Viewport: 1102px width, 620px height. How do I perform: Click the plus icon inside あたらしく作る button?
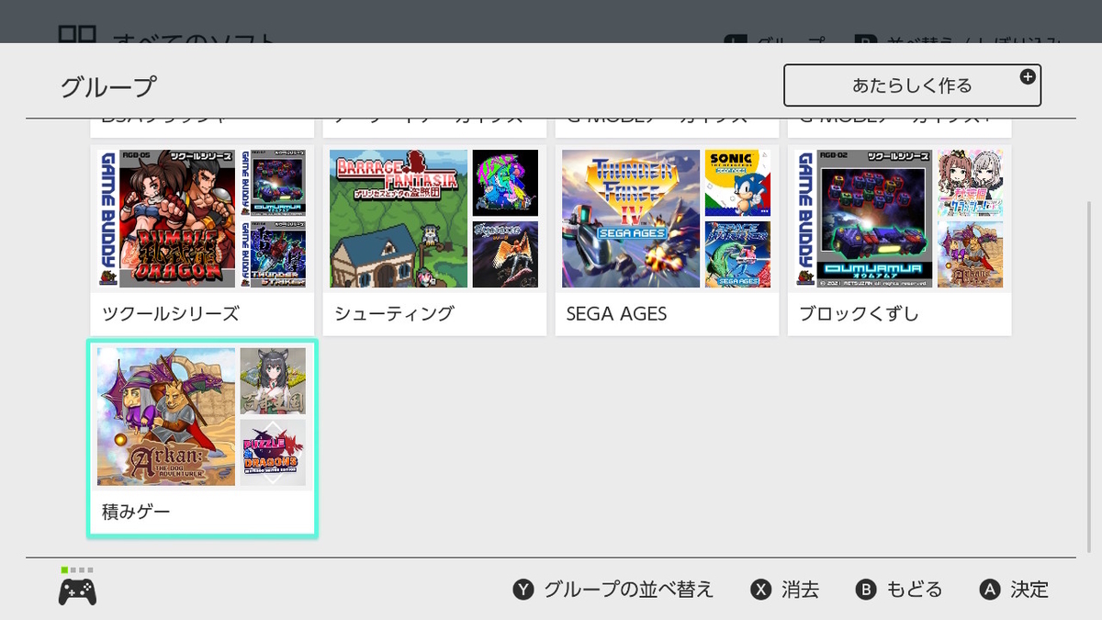pyautogui.click(x=1027, y=78)
